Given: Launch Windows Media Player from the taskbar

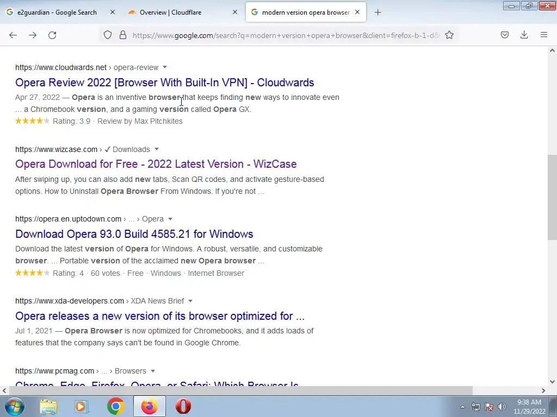Looking at the screenshot, I should pos(82,406).
